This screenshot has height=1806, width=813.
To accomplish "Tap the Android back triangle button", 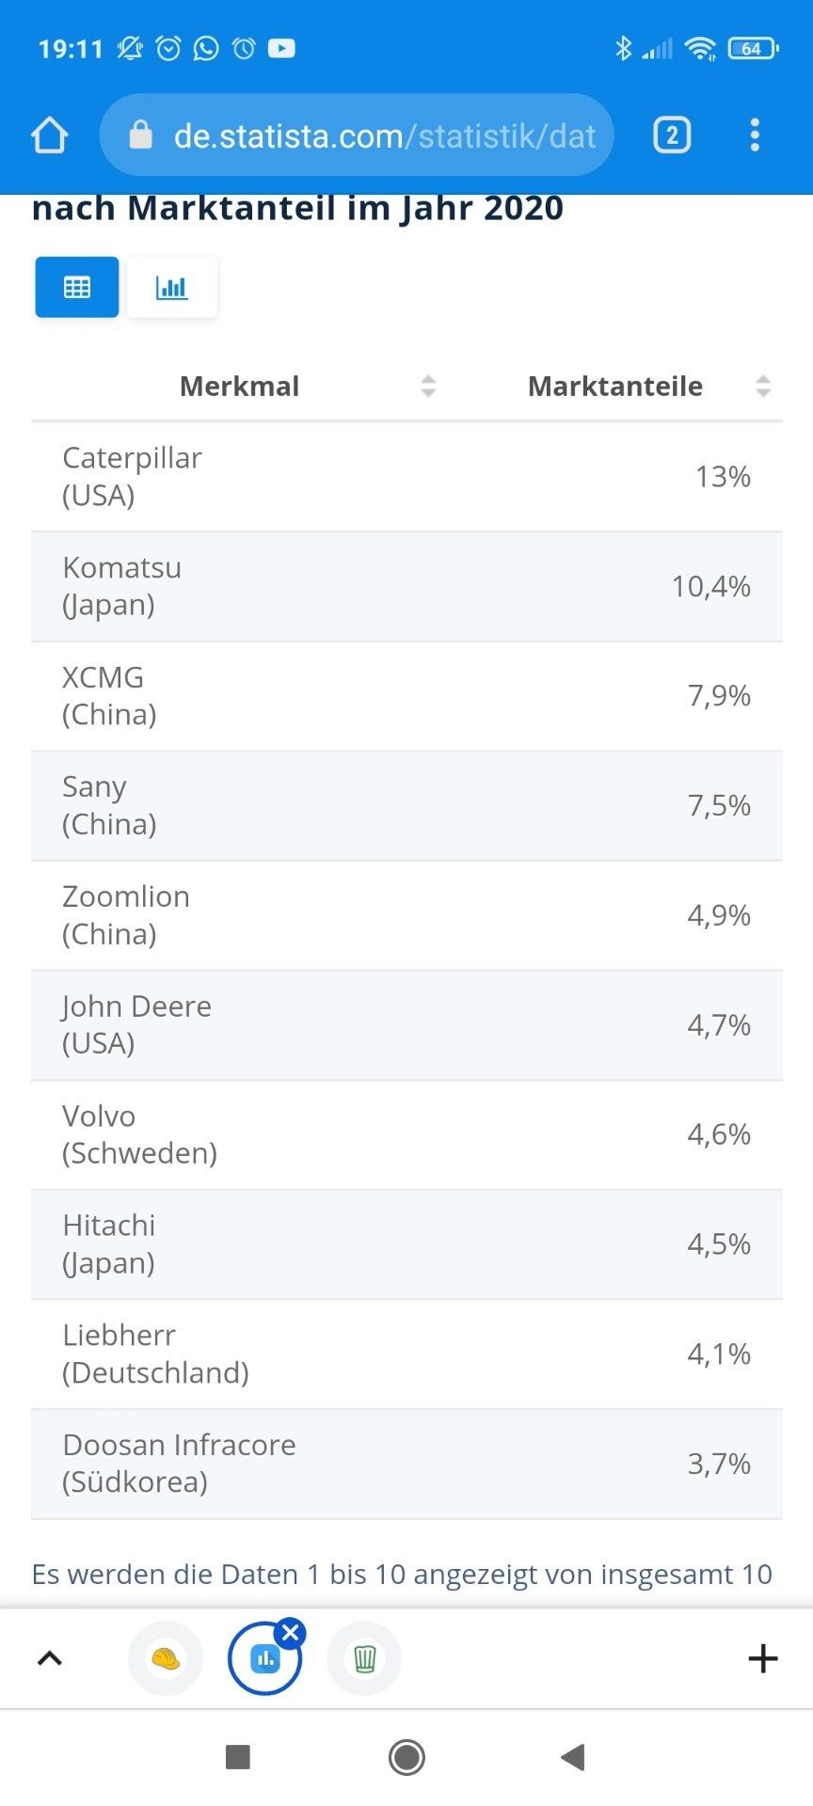I will [x=573, y=1756].
